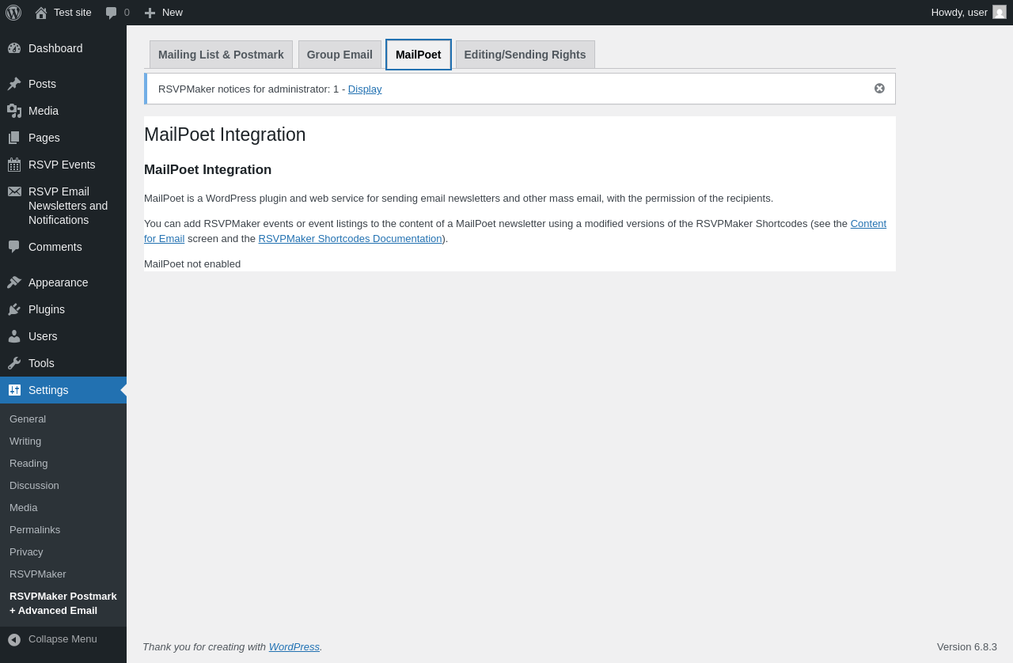Click the WordPress logo icon
Image resolution: width=1013 pixels, height=663 pixels.
click(x=13, y=13)
